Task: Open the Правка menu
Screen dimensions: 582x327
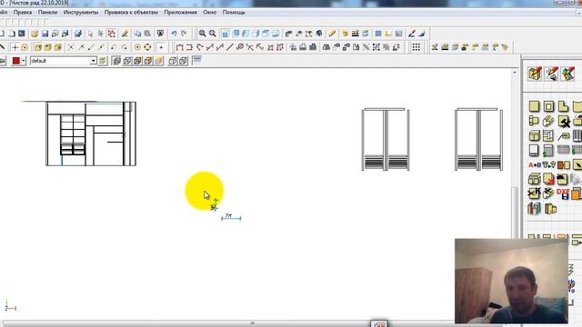Action: click(x=23, y=12)
